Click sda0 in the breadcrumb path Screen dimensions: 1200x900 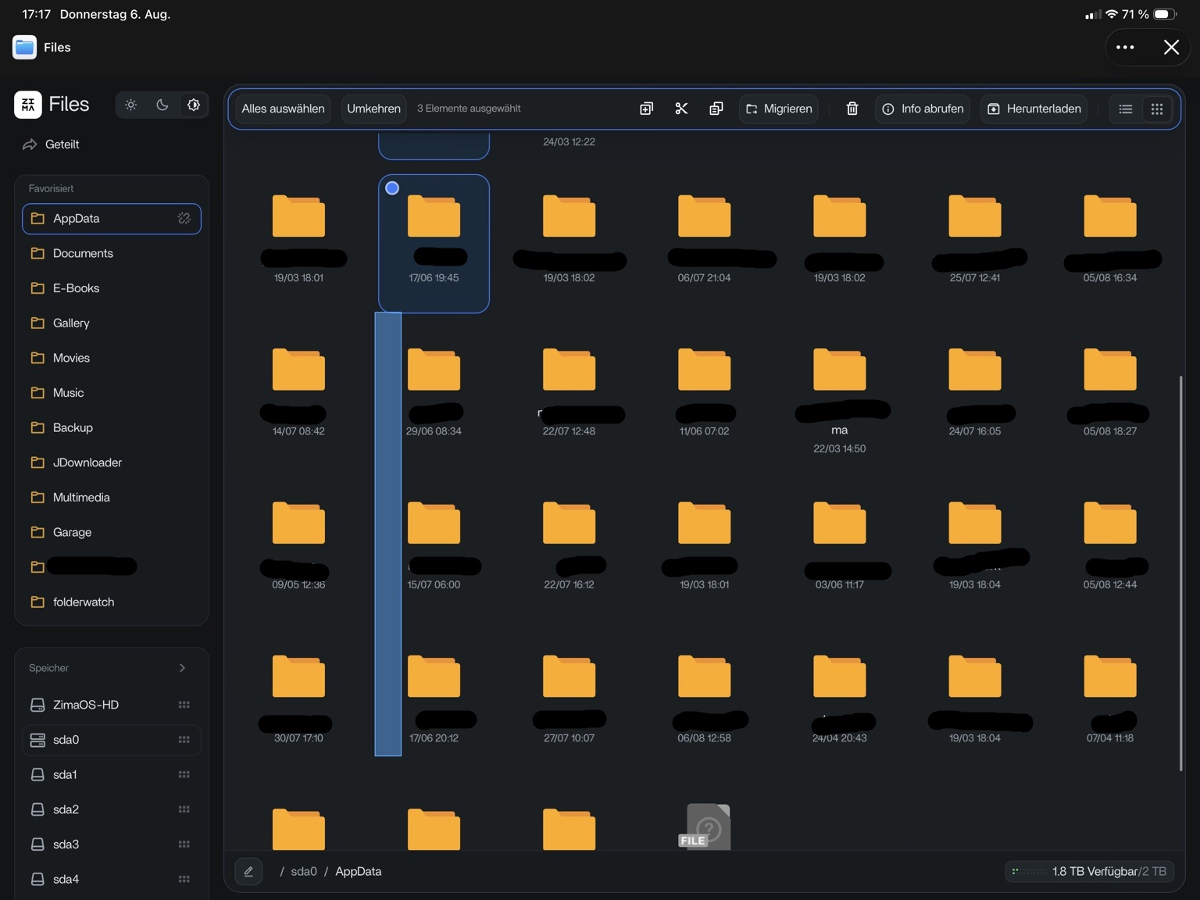pos(304,872)
